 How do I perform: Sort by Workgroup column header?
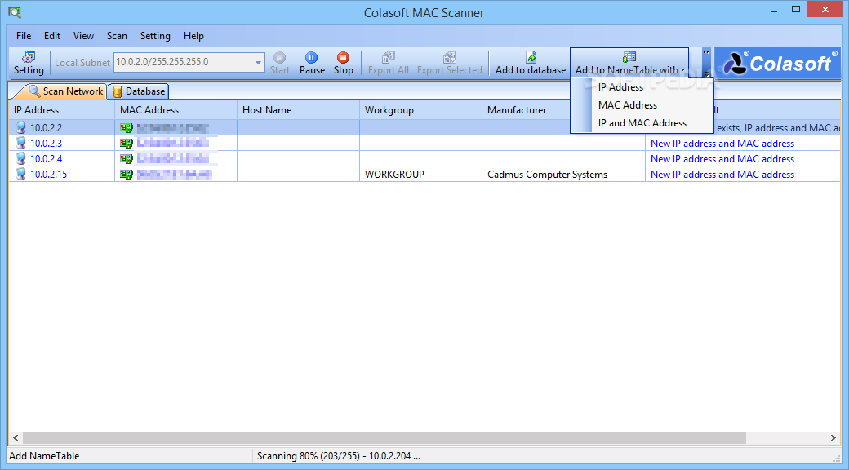click(420, 110)
